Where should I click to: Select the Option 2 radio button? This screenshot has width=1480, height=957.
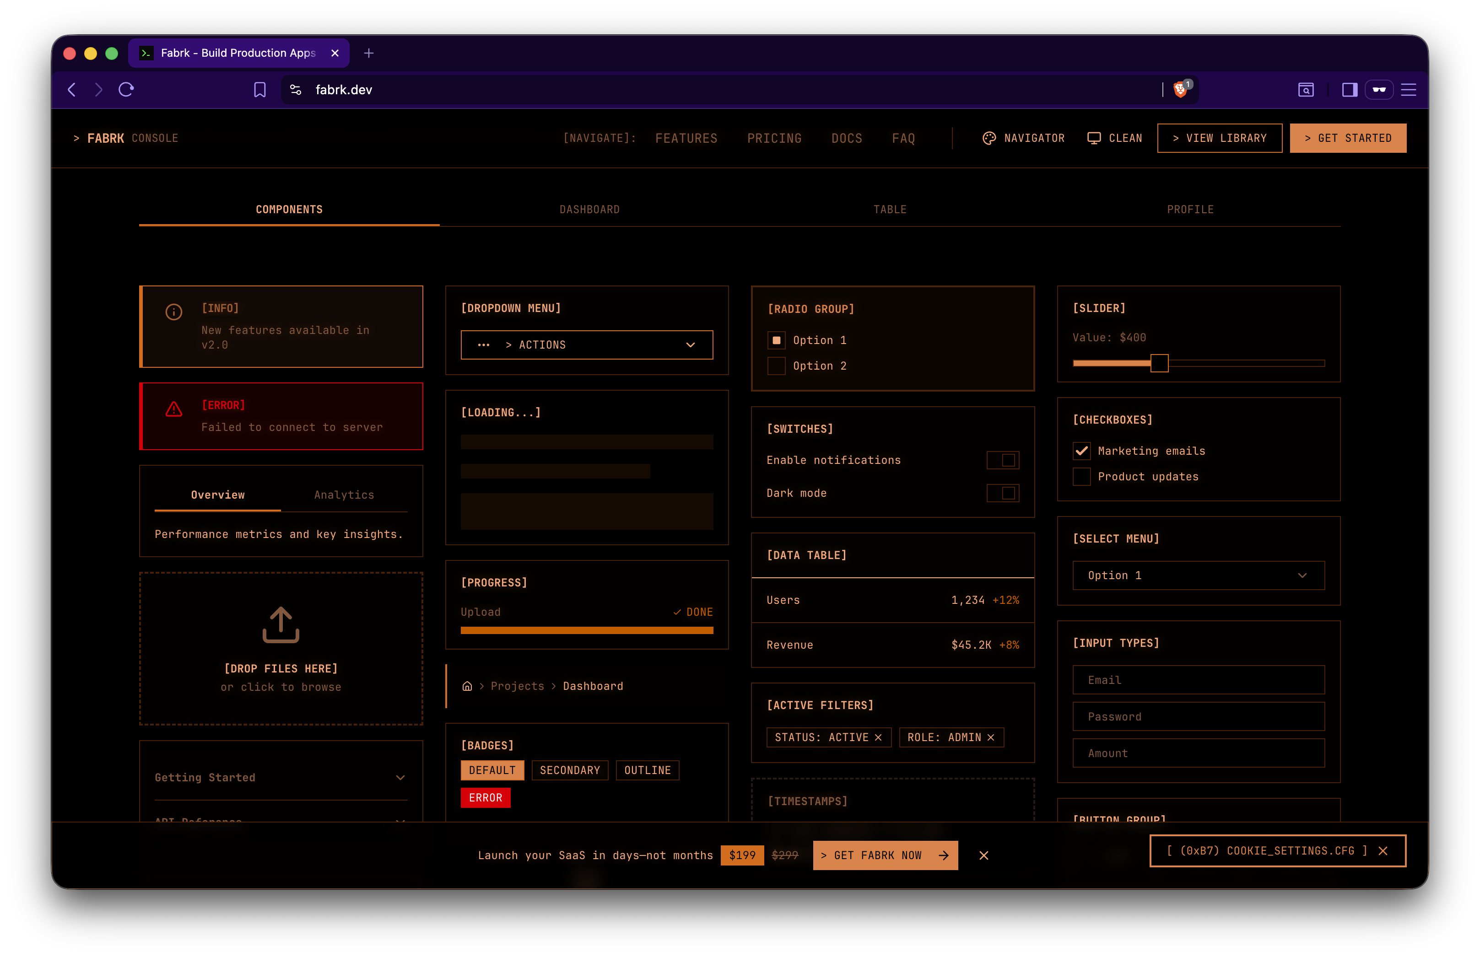776,366
